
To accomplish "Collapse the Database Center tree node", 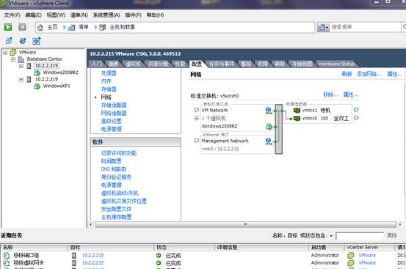I will click(x=13, y=59).
